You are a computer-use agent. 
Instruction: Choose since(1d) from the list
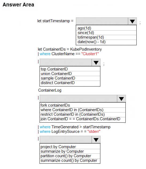point(106,33)
